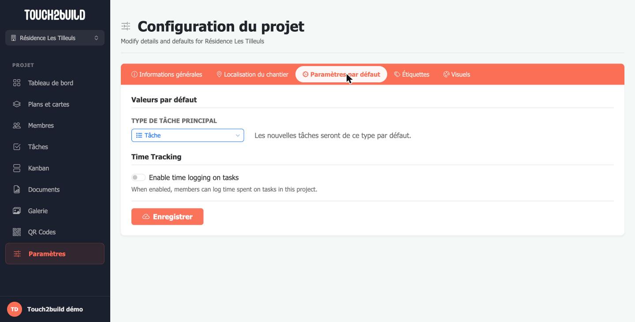Click the Tableau de bord grid icon
The image size is (635, 322).
[x=17, y=83]
